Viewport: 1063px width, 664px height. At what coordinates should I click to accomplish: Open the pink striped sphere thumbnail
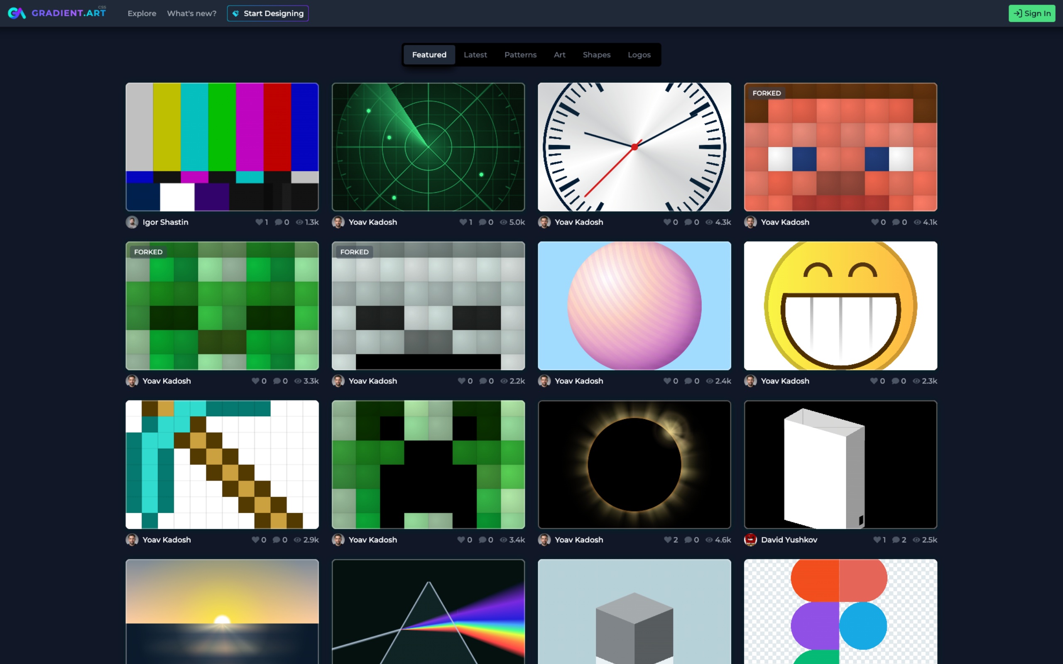coord(634,306)
